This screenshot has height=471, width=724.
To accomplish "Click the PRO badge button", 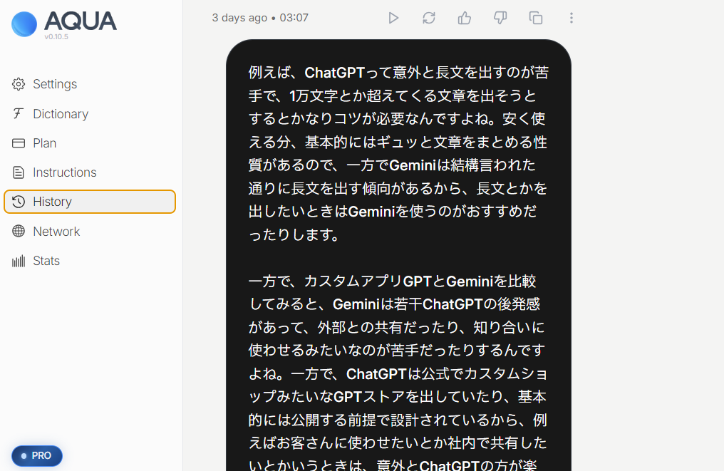I will pyautogui.click(x=37, y=455).
